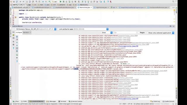Close the MainActivity.java tab
Image resolution: width=187 pixels, height=105 pixels.
pyautogui.click(x=91, y=7)
